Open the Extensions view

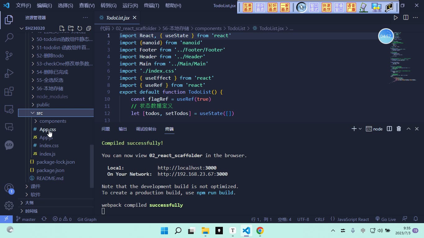(x=9, y=91)
